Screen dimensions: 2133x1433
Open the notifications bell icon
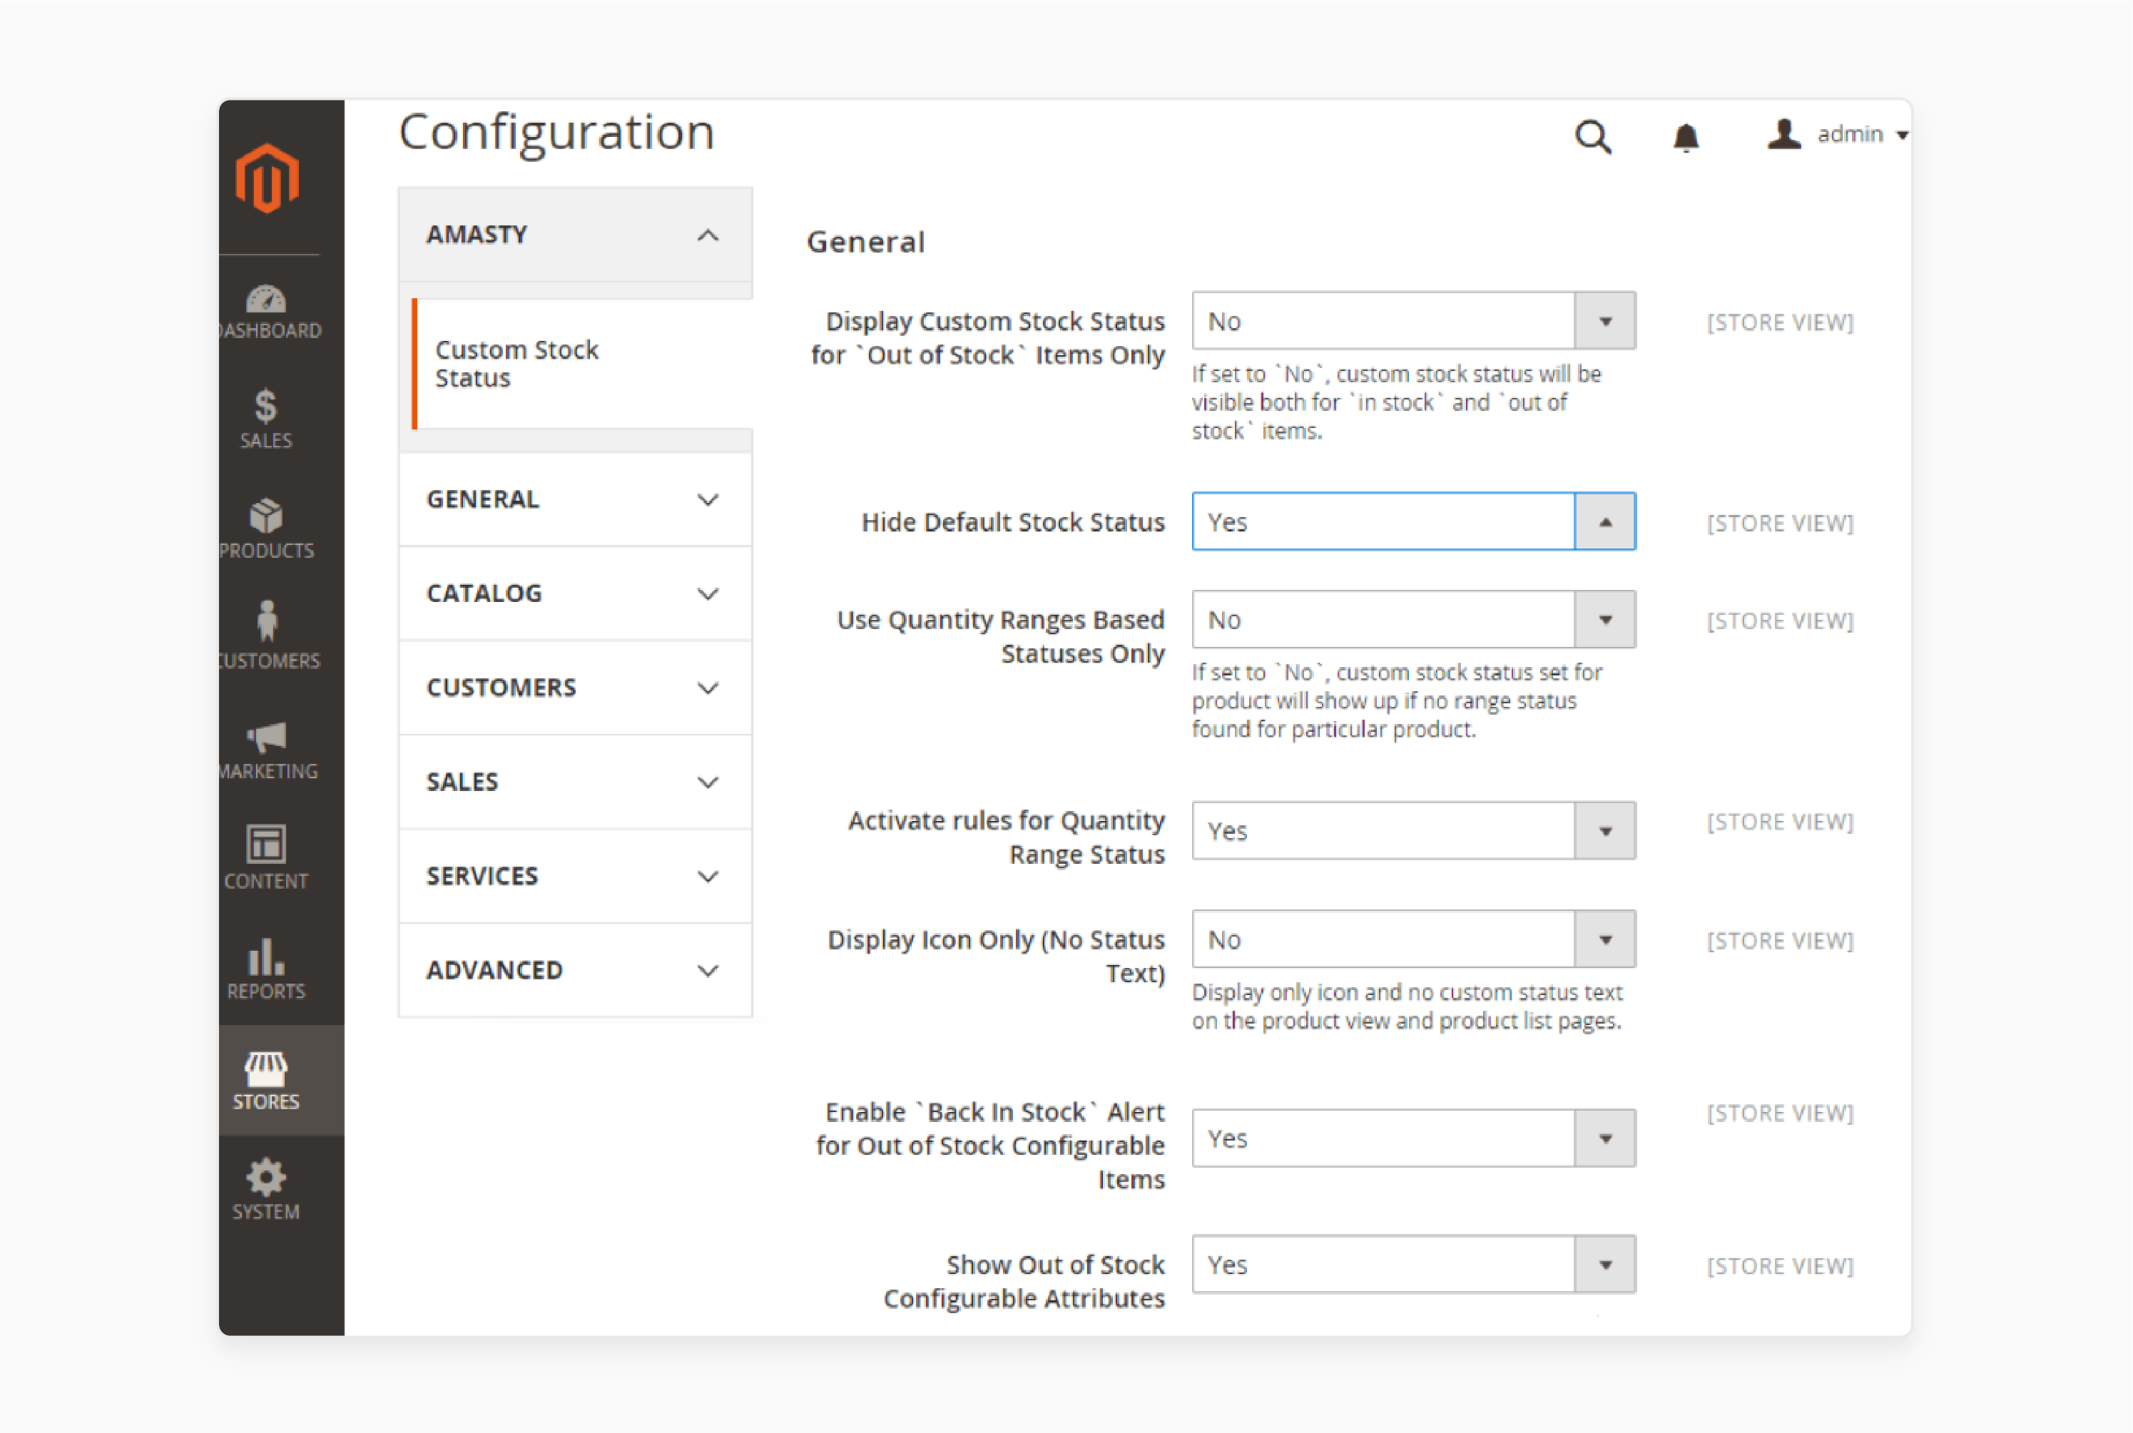[x=1686, y=137]
